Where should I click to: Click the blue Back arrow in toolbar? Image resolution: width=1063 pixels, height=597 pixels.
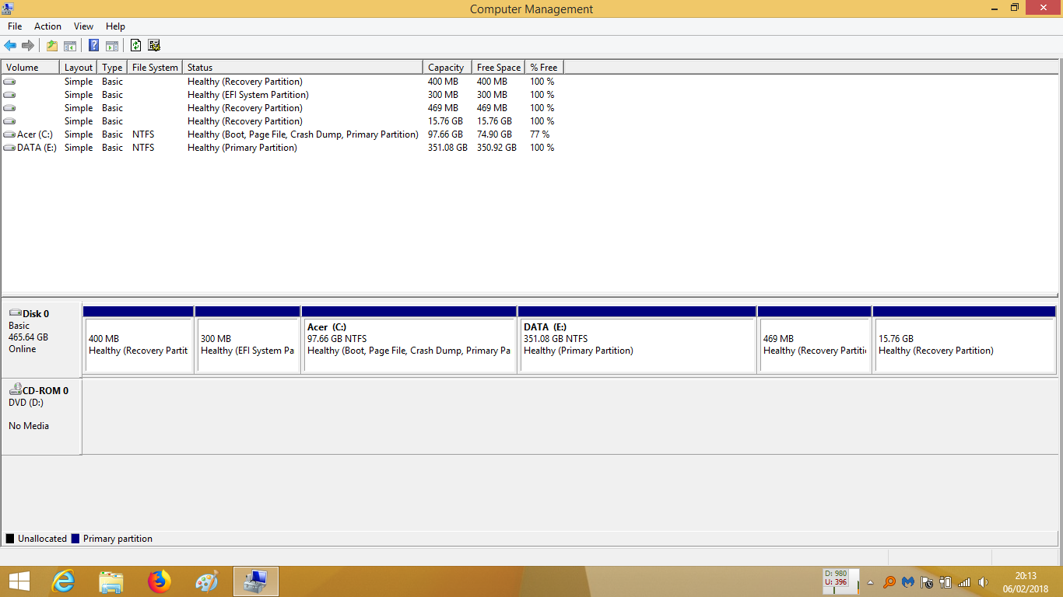(10, 45)
